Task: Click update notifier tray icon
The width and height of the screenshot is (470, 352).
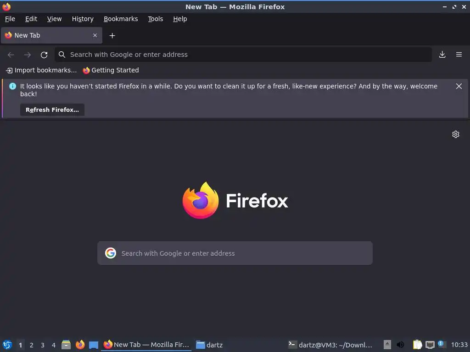Action: (x=441, y=344)
